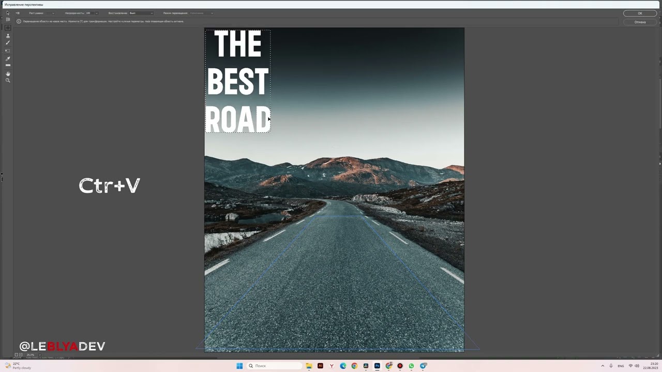The width and height of the screenshot is (662, 372).
Task: Select the Marquee selection tool
Action: tap(8, 28)
